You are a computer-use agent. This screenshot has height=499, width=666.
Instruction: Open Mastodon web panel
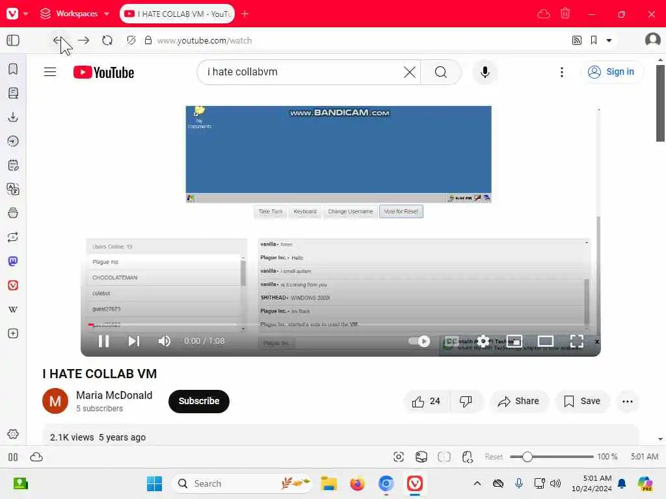[13, 261]
